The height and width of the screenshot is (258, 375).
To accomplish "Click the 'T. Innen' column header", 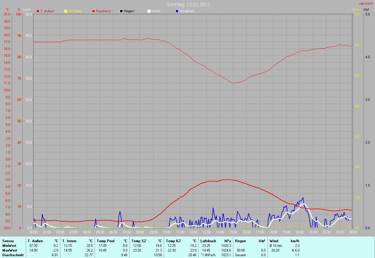I will click(69, 241).
